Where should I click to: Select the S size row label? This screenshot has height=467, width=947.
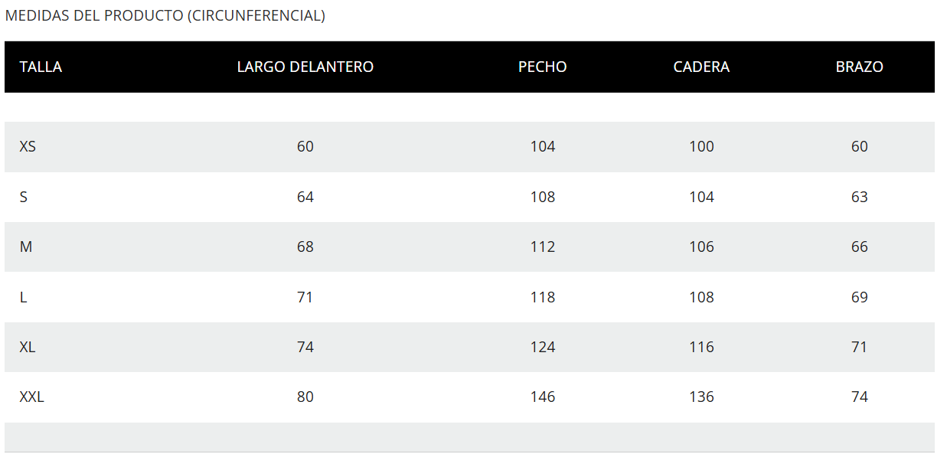click(x=24, y=197)
